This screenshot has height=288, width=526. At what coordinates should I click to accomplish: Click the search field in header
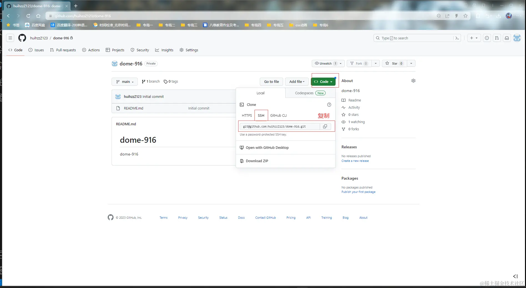pos(414,38)
